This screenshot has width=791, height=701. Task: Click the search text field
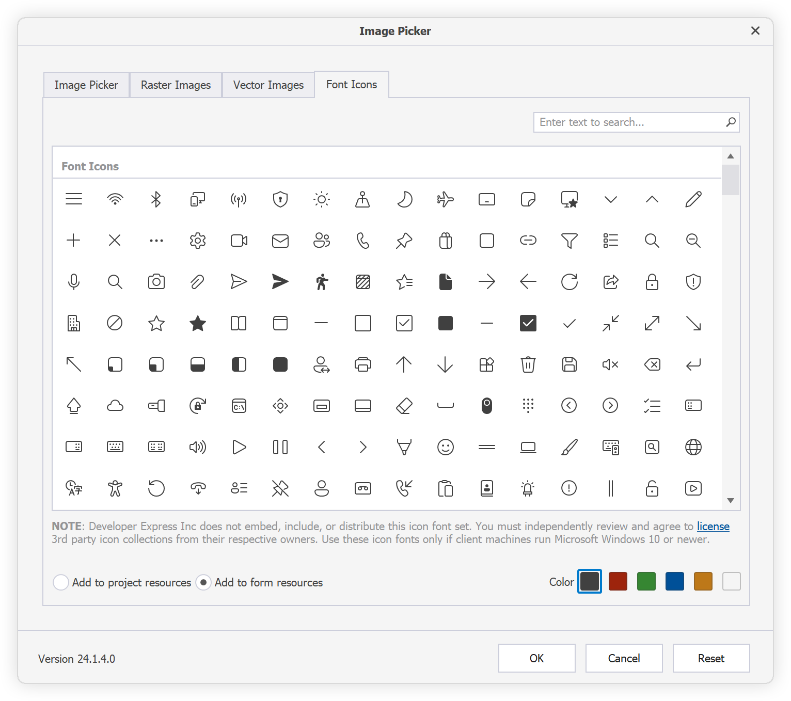pyautogui.click(x=630, y=122)
